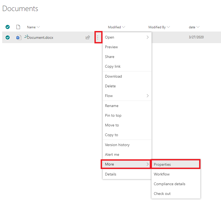Screen dimensions: 221x200
Task: Select Rename in the context menu
Action: (x=127, y=106)
